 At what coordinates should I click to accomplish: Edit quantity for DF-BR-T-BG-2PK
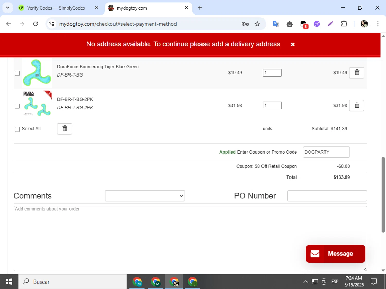[272, 105]
